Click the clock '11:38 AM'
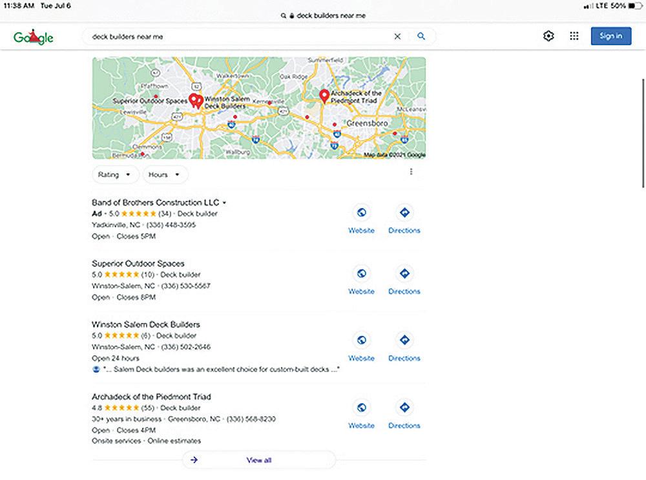Image resolution: width=646 pixels, height=480 pixels. click(x=19, y=6)
